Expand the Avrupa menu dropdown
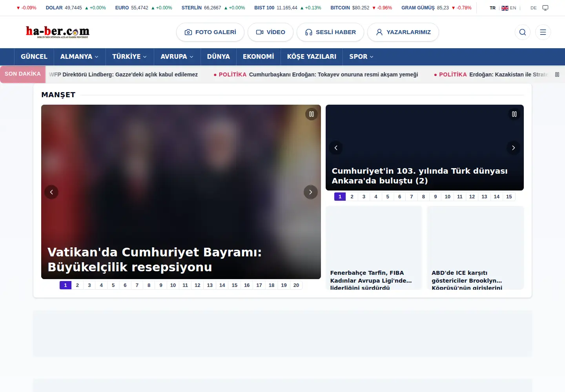This screenshot has height=392, width=565. tap(177, 56)
